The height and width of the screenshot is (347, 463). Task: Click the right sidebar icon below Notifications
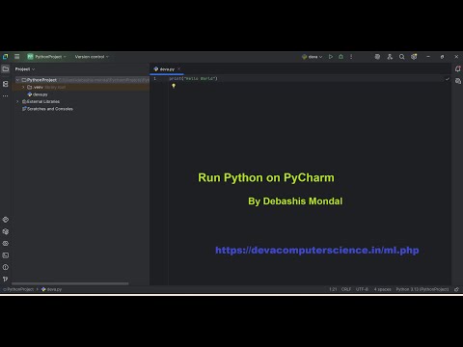coord(458,81)
